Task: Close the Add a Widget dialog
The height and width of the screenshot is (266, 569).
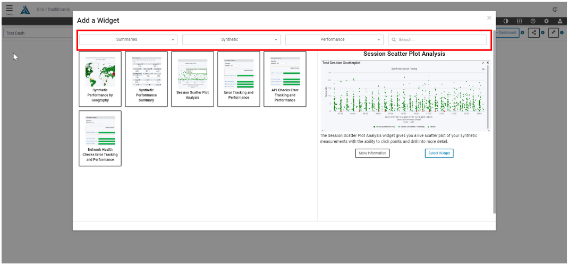Action: click(489, 18)
